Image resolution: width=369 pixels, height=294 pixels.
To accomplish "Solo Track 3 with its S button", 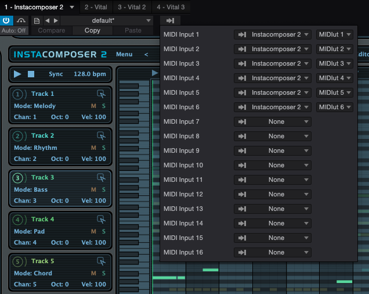I will coord(103,189).
